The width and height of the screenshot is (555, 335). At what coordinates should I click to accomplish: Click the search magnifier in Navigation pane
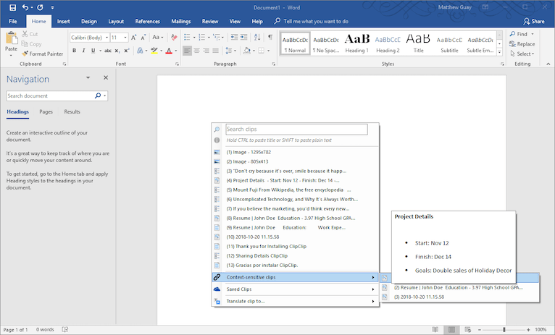98,96
